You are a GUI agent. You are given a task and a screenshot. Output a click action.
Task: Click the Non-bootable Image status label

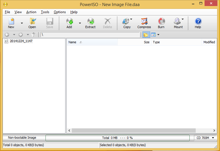pos(22,138)
